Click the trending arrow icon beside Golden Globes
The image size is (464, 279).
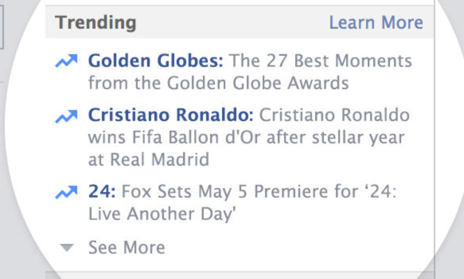click(x=66, y=61)
